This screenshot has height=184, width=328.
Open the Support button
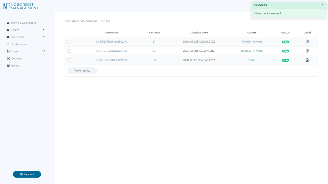27,174
